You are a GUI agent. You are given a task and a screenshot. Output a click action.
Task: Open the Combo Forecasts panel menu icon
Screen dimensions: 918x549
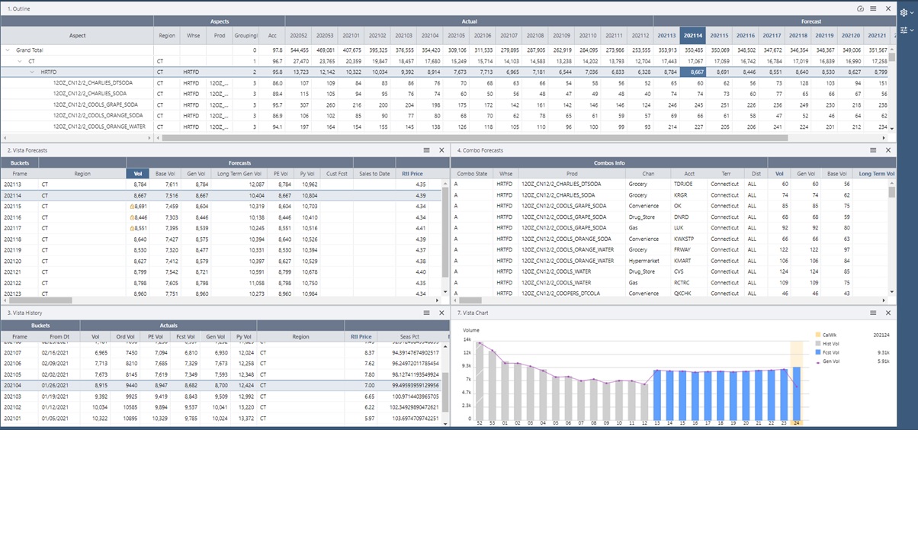click(872, 150)
